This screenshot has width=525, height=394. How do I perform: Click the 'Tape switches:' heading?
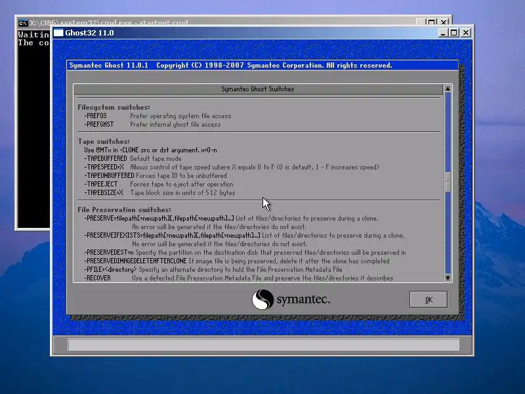click(104, 142)
